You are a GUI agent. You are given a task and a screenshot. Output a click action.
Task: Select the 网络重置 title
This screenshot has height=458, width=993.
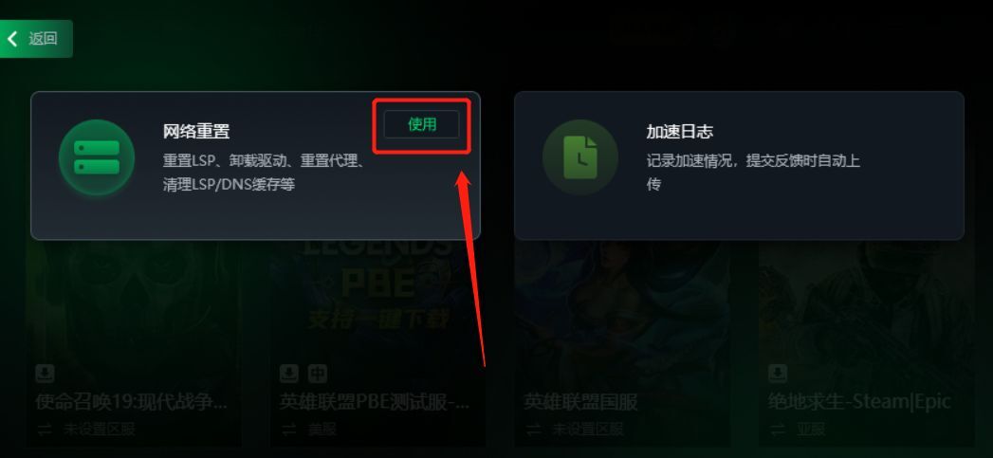196,132
